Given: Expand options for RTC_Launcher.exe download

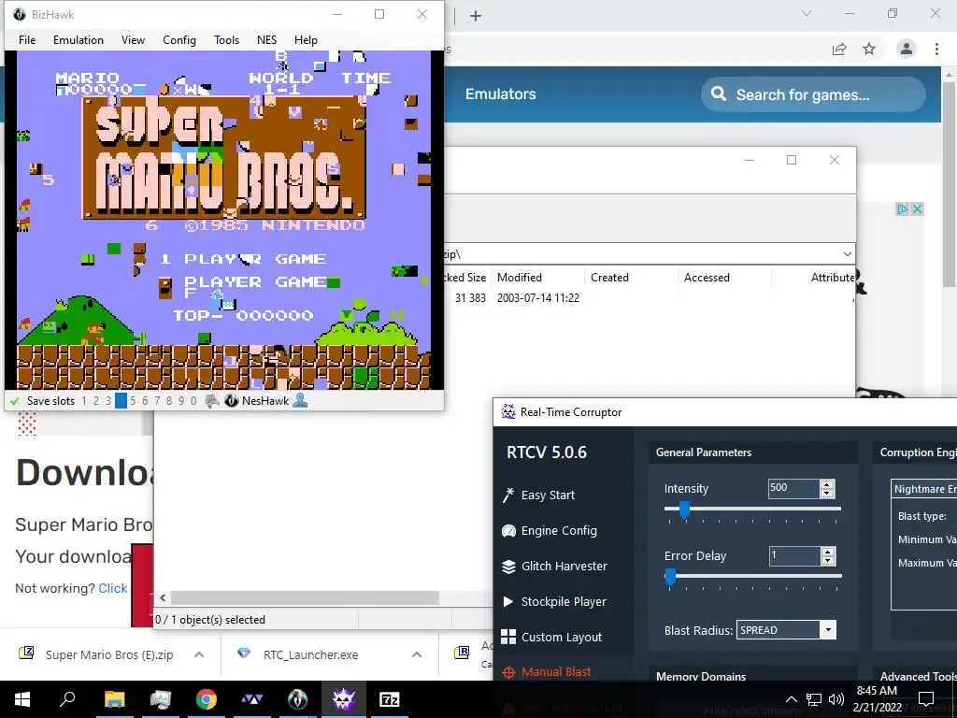Looking at the screenshot, I should [x=416, y=654].
